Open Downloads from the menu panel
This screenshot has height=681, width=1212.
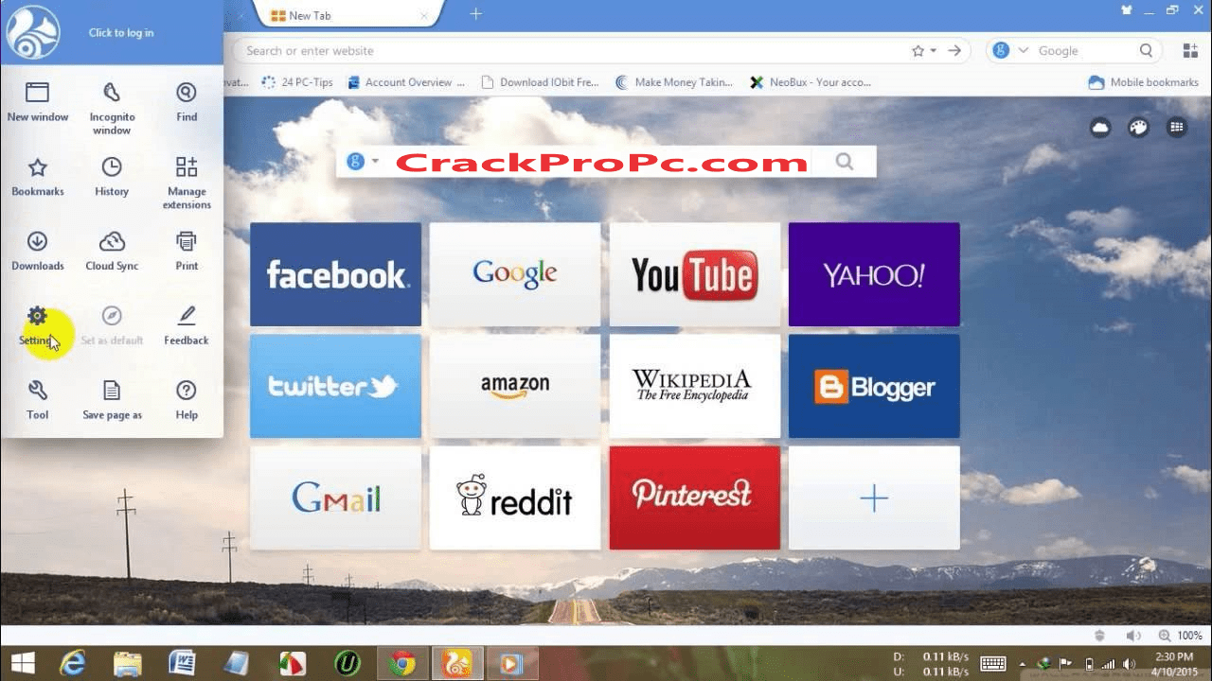38,252
